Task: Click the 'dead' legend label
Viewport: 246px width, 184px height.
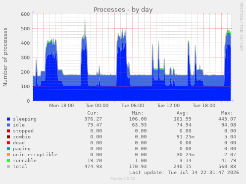Action: tap(19, 143)
